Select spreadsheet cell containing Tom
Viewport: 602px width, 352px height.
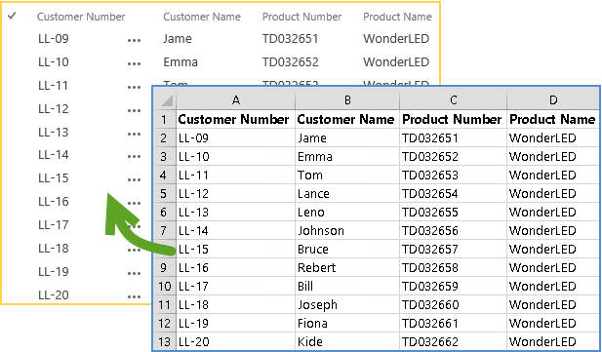[x=347, y=176]
